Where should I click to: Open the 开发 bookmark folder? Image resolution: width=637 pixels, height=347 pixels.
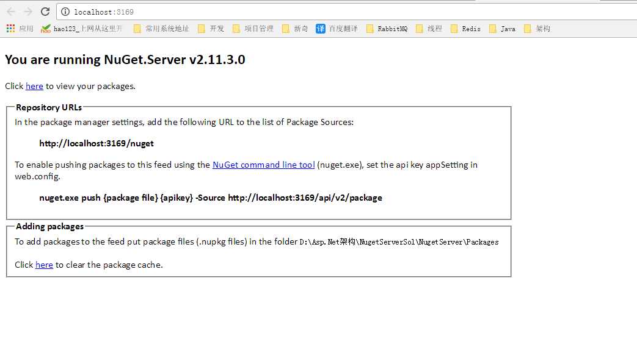(x=211, y=29)
